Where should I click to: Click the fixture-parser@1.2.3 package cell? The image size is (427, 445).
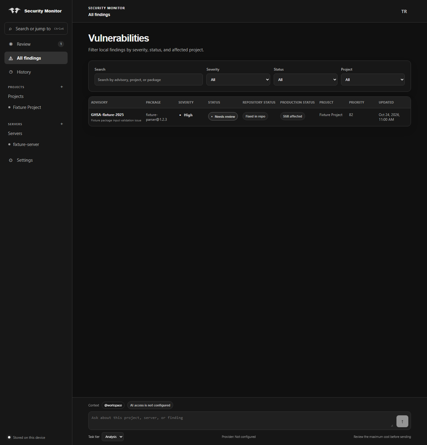156,117
